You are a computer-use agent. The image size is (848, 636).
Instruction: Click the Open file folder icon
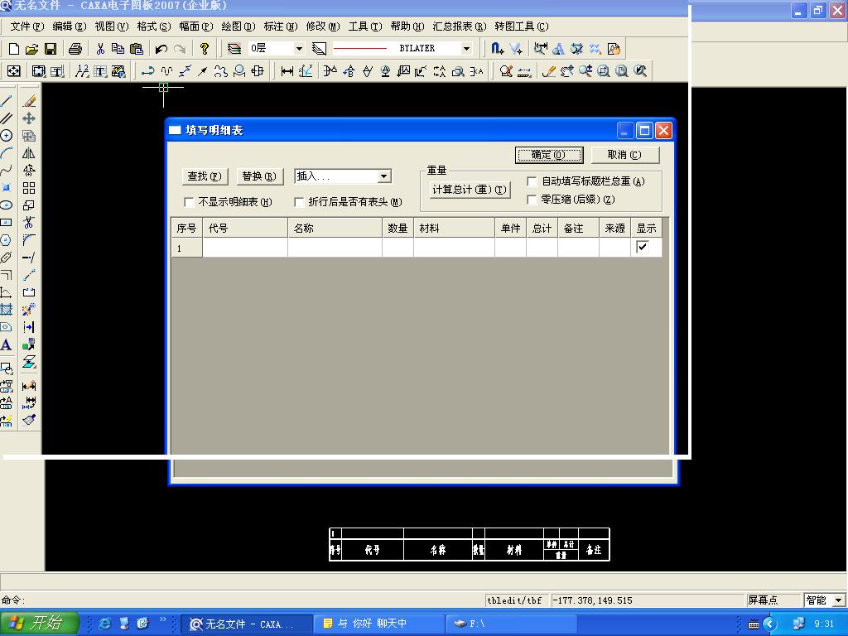pyautogui.click(x=32, y=49)
